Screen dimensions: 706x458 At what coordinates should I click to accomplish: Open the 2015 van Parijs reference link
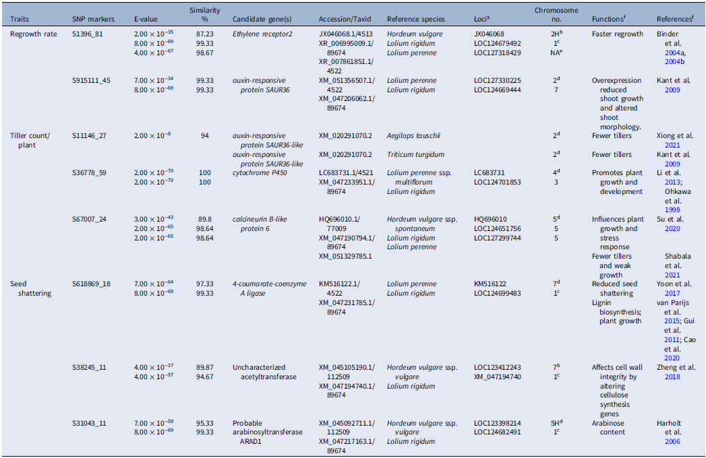pos(672,321)
